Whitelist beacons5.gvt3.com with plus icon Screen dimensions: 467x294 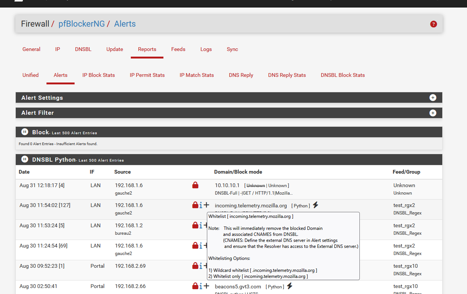(x=207, y=286)
